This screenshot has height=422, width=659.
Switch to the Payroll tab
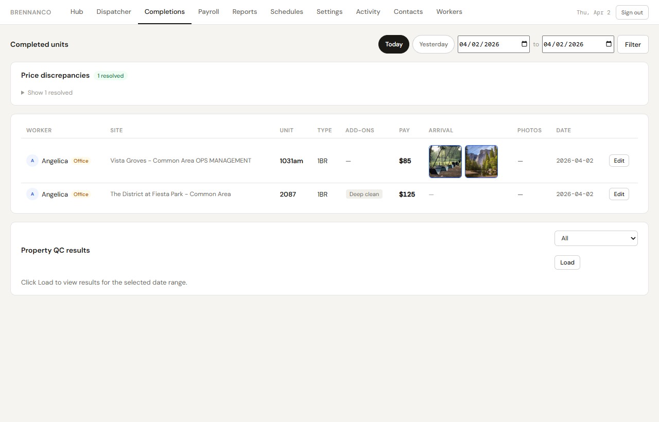pyautogui.click(x=209, y=12)
